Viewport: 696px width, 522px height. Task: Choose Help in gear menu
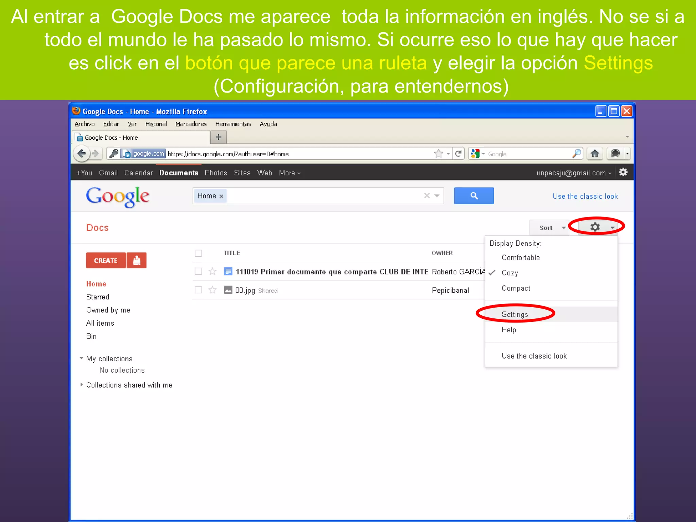pyautogui.click(x=551, y=330)
